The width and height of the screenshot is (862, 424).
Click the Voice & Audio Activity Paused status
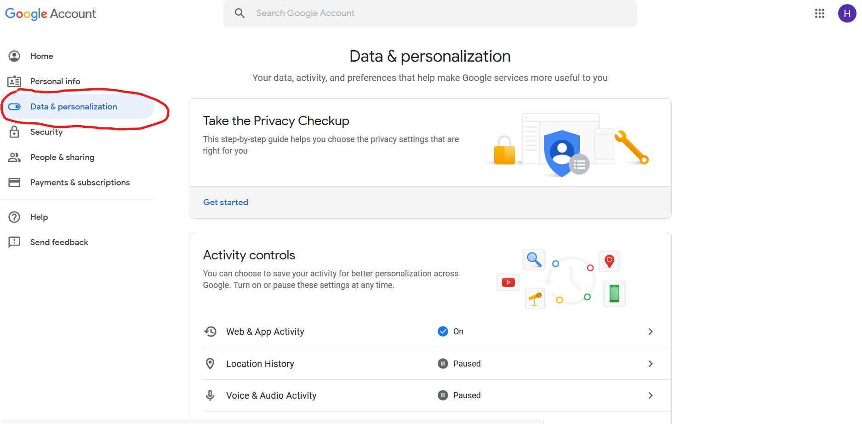point(459,395)
